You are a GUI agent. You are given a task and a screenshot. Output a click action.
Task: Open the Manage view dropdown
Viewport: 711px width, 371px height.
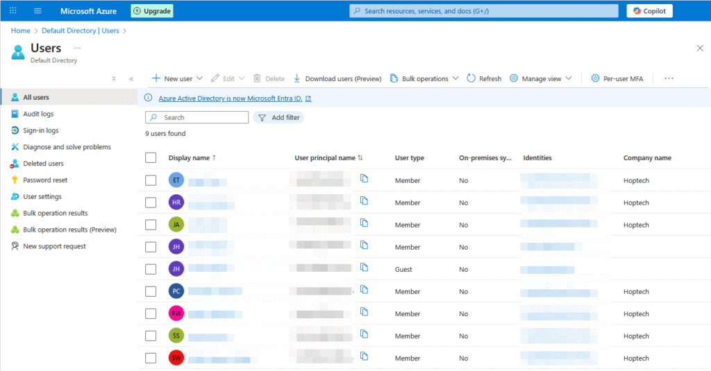pyautogui.click(x=569, y=79)
